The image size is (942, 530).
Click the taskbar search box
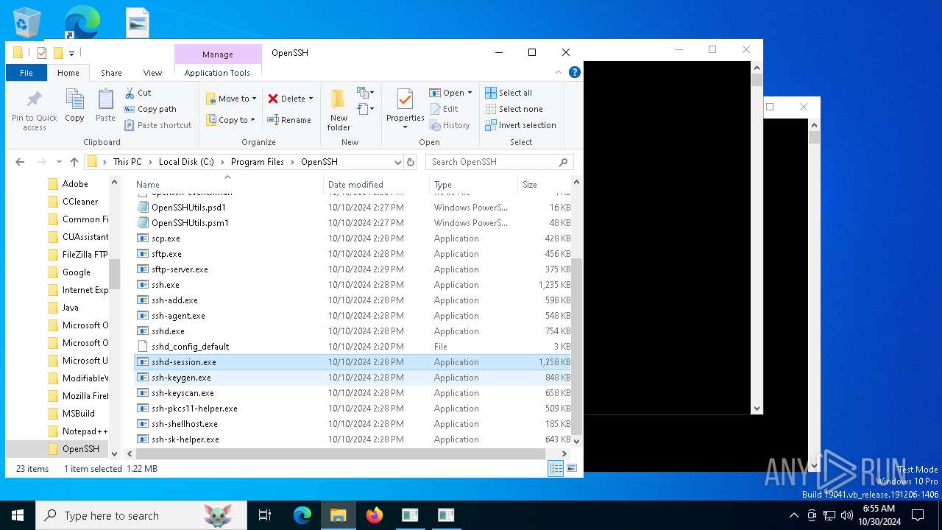pos(141,515)
